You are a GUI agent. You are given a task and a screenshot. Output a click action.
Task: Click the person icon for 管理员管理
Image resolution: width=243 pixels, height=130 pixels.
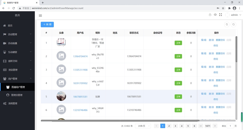click(x=8, y=95)
